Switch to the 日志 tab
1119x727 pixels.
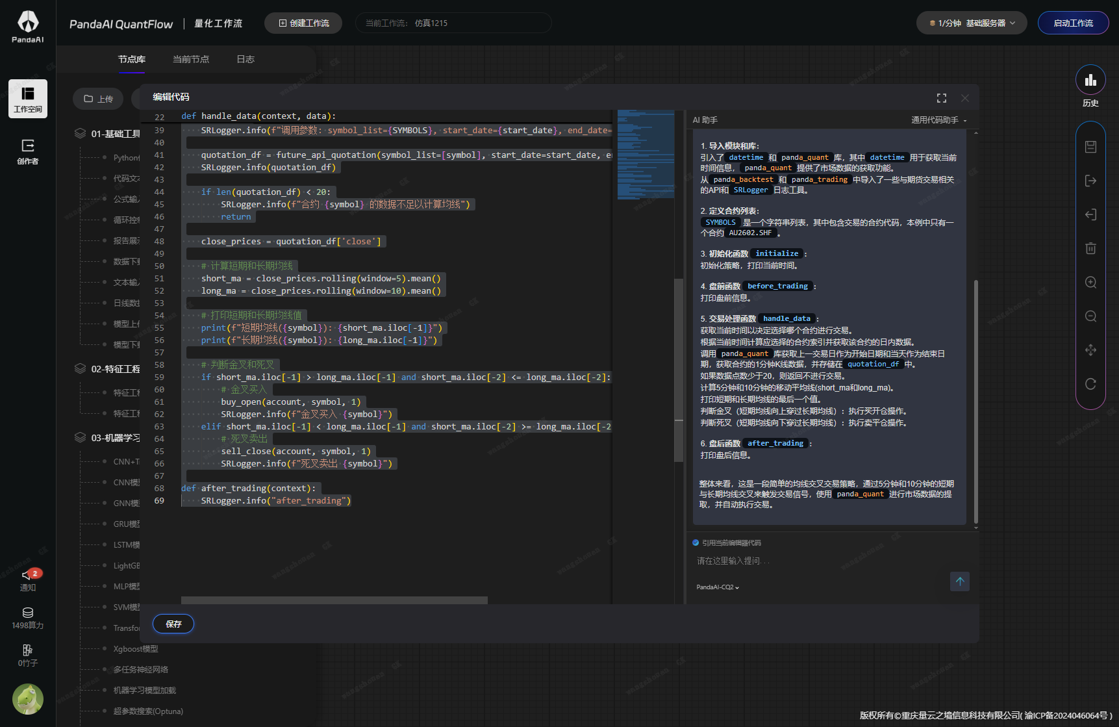point(245,59)
